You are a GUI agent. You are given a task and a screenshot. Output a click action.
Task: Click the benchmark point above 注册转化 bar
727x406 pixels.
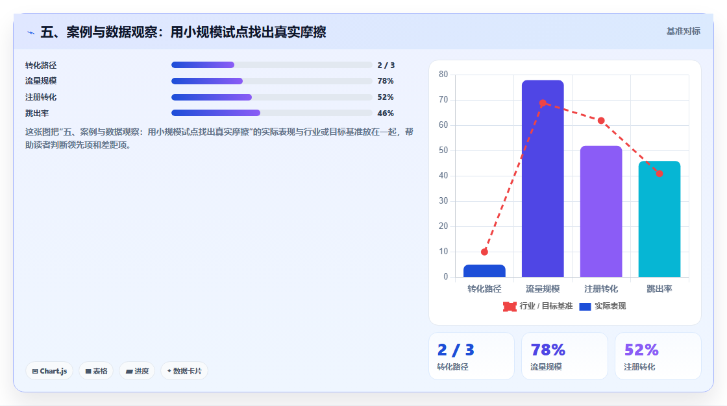pos(601,121)
